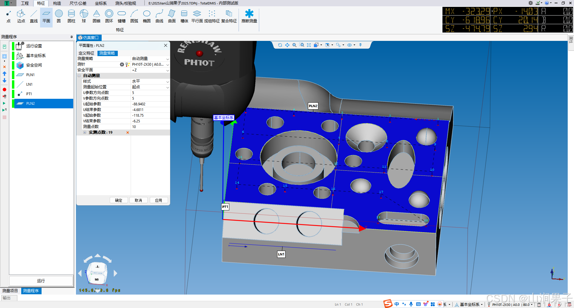Select the LN1 program step
This screenshot has height=308, width=574.
pos(29,84)
